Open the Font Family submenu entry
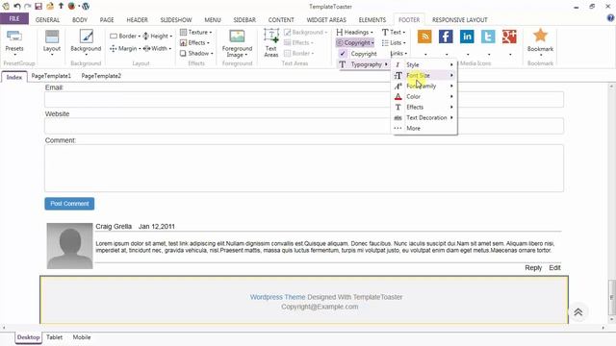 424,86
